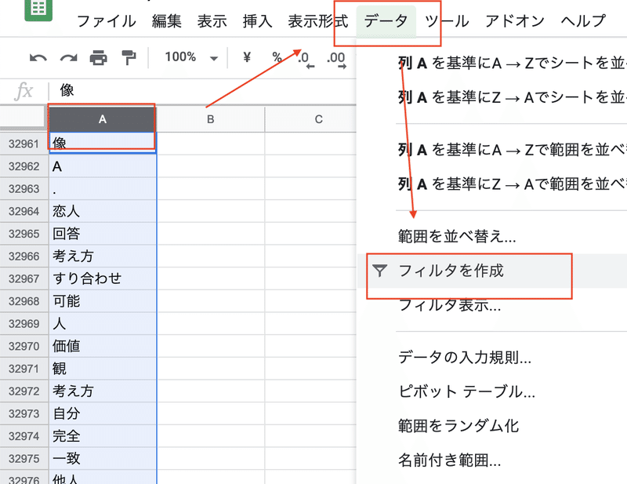Click the select-all corner box
Viewport: 627px width, 484px height.
click(22, 118)
